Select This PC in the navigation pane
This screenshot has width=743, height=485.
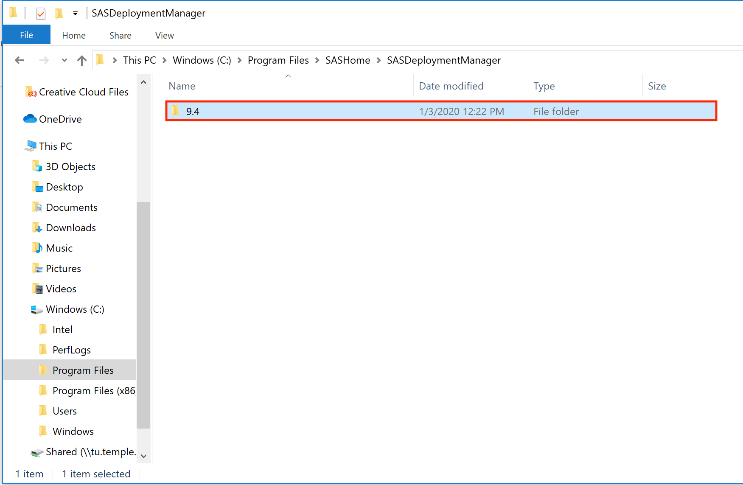click(x=56, y=146)
